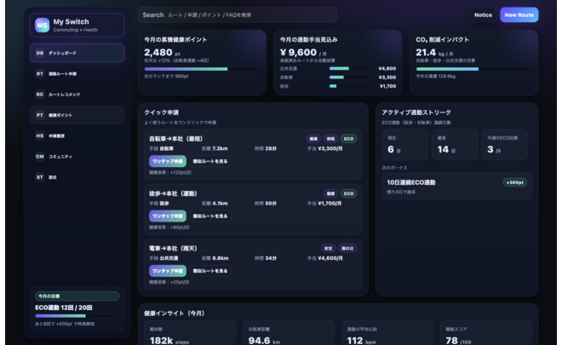Click the weekly ECO count 3 /5
This screenshot has height=345, width=562.
pyautogui.click(x=494, y=150)
